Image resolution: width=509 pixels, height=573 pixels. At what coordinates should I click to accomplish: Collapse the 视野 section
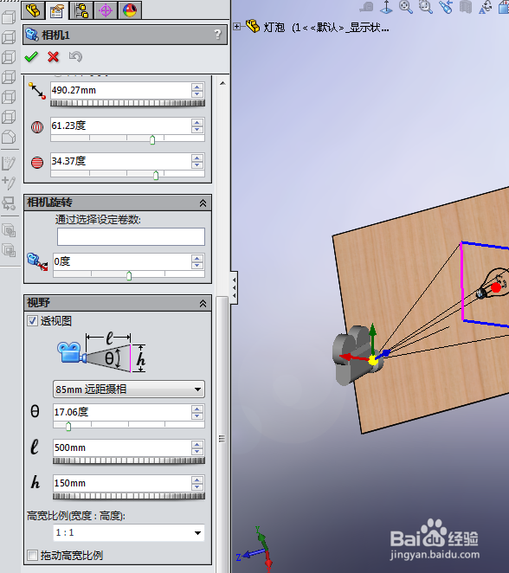point(203,303)
